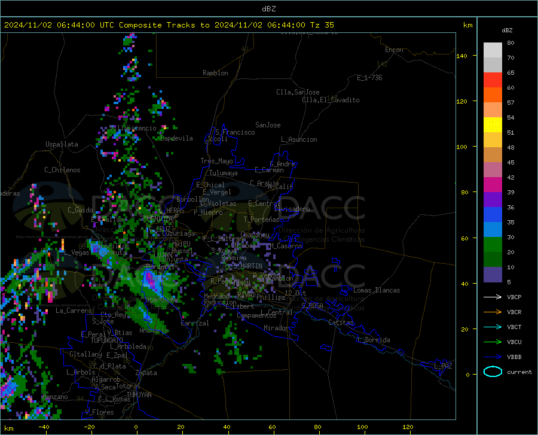Click the 'Tz 35' threshold text
538x435 pixels.
coord(322,25)
